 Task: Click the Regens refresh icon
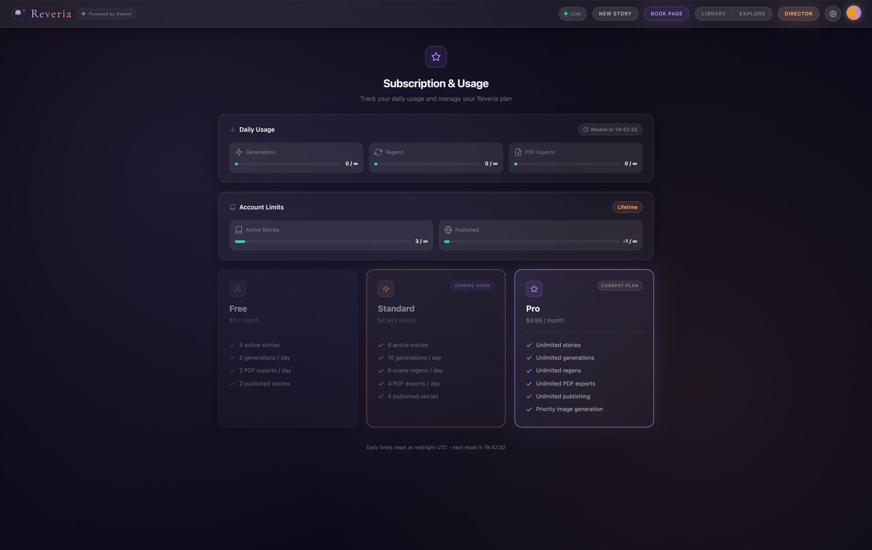pos(378,152)
